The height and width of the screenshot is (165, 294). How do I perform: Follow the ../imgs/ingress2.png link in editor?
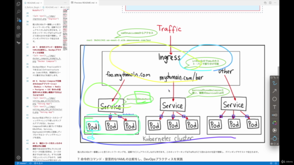[x=44, y=17]
